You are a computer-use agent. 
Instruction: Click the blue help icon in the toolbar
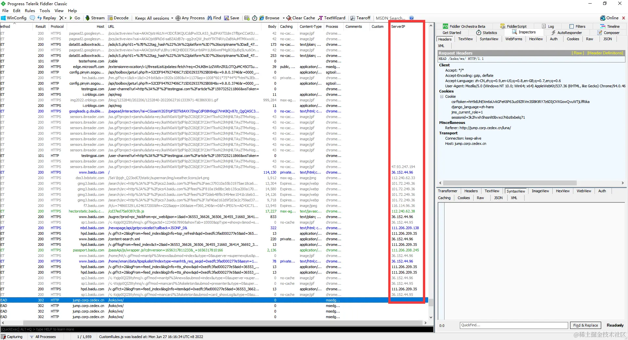pos(411,18)
